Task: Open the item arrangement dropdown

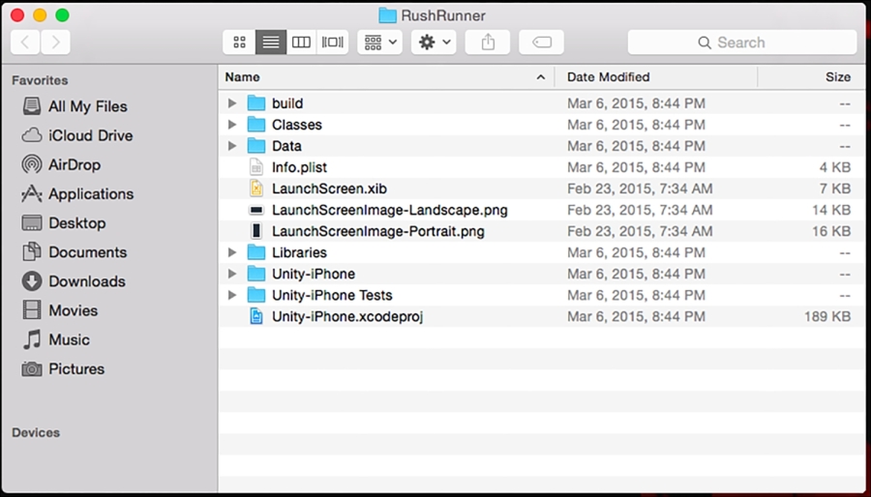Action: pyautogui.click(x=380, y=43)
